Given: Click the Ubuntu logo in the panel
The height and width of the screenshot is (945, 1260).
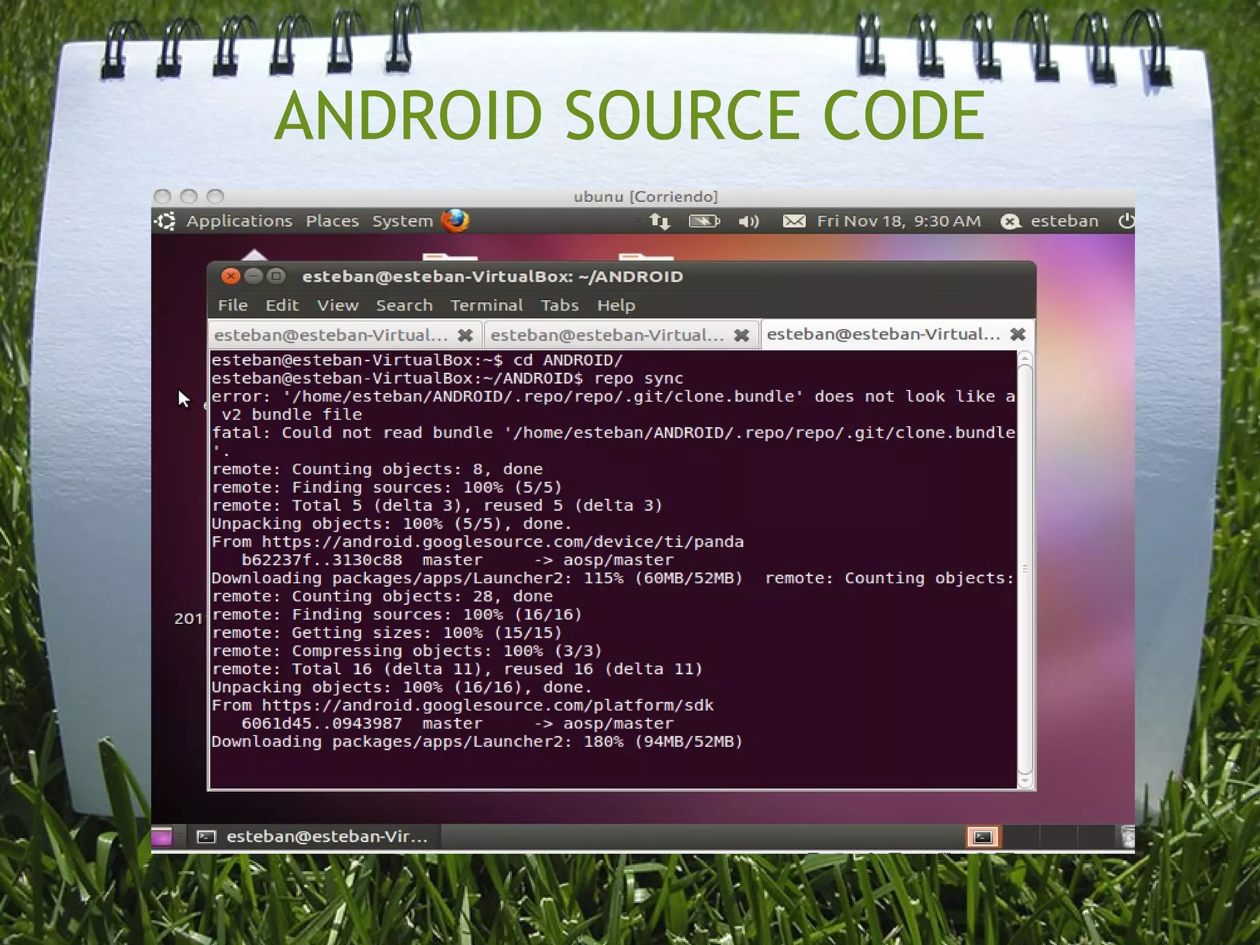Looking at the screenshot, I should coord(165,221).
